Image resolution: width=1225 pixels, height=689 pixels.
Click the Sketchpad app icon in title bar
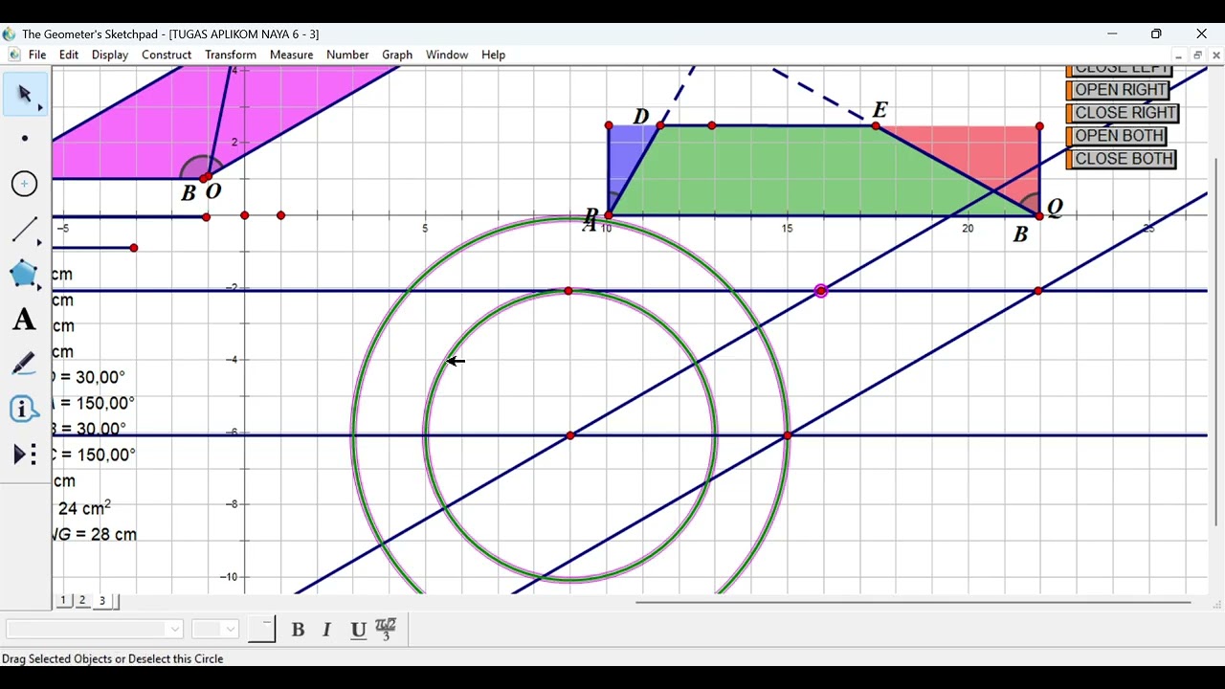point(10,34)
